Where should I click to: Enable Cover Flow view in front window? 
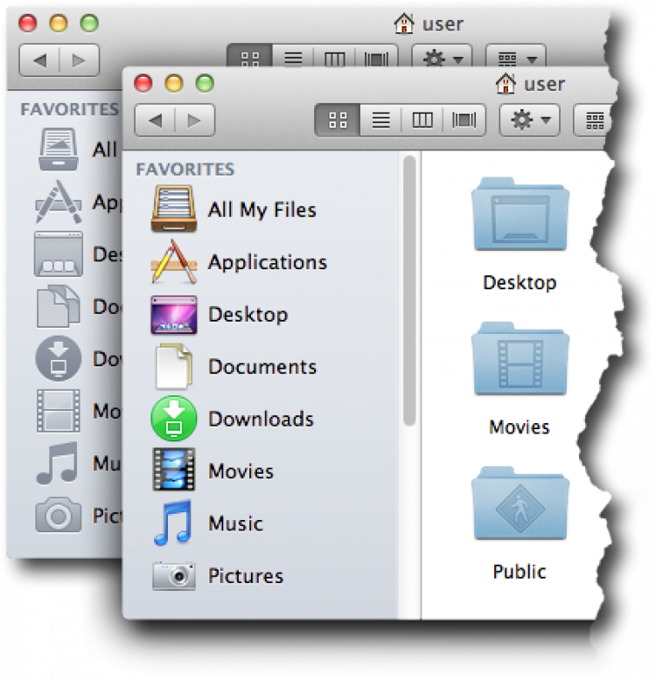pyautogui.click(x=464, y=120)
